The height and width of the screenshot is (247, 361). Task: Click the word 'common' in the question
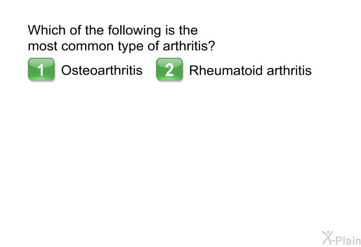[x=88, y=46]
